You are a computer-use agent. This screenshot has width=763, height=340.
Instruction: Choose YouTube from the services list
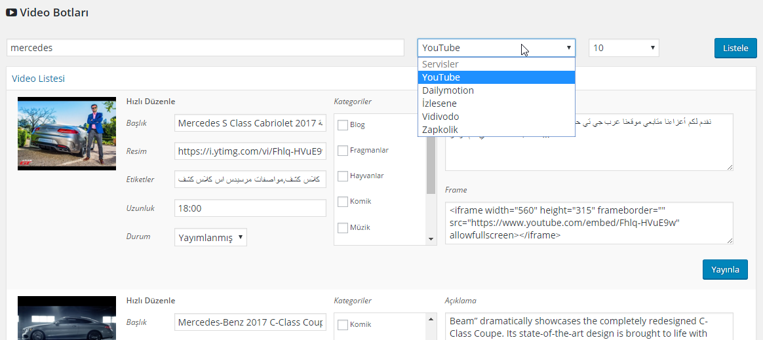click(x=496, y=77)
